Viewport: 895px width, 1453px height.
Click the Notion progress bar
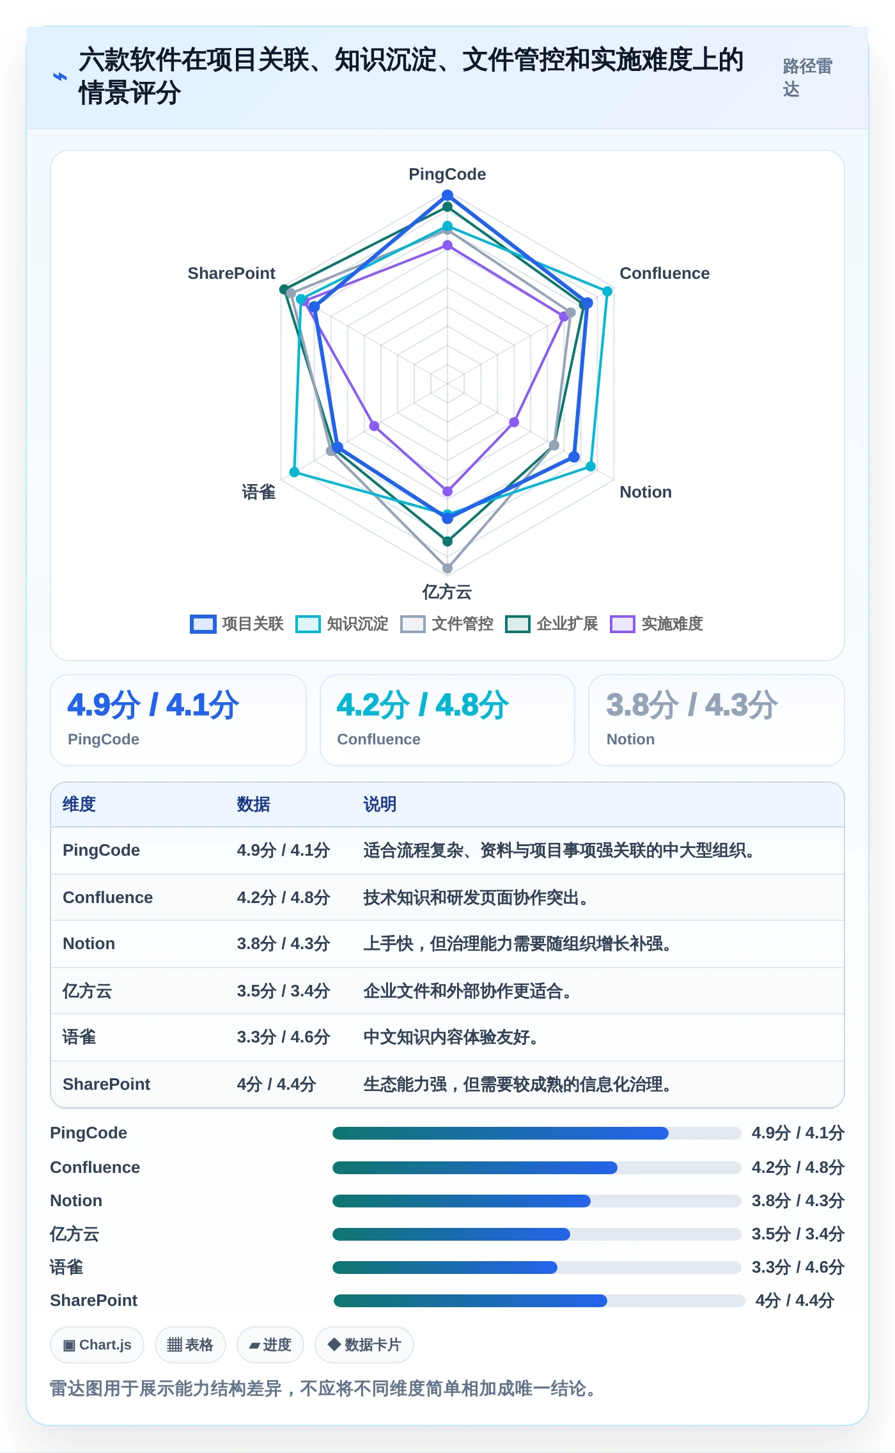pos(536,1201)
